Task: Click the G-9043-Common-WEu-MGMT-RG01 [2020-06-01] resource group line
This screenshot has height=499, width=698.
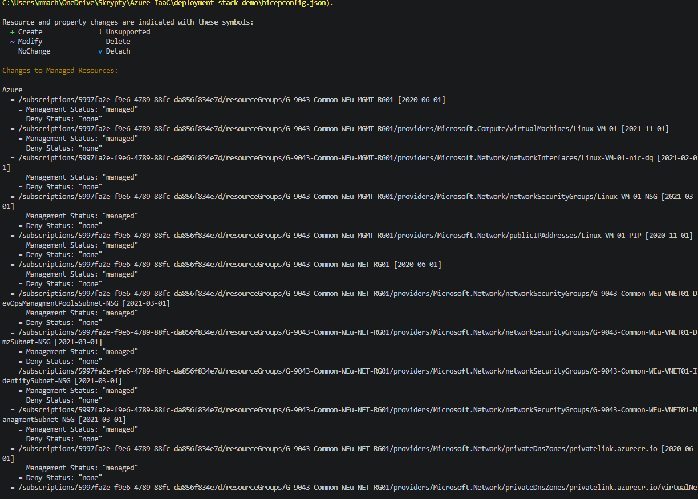Action: click(228, 100)
